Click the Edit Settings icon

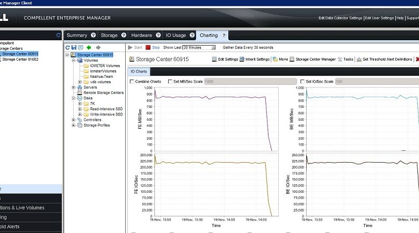[214, 59]
